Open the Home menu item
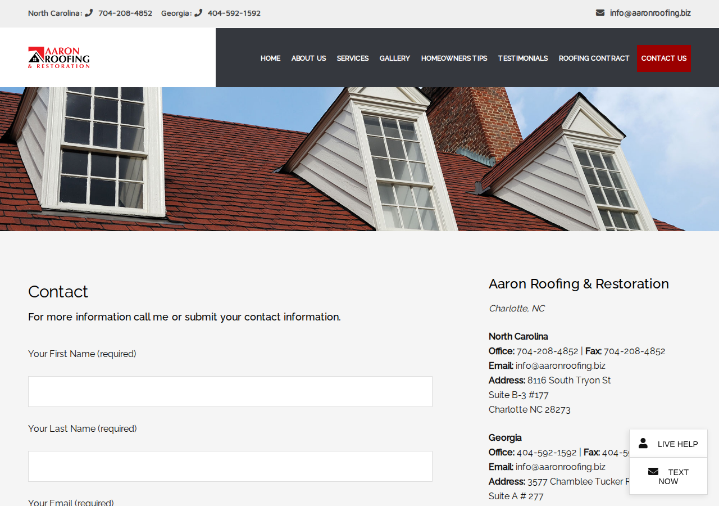The width and height of the screenshot is (719, 506). [270, 58]
